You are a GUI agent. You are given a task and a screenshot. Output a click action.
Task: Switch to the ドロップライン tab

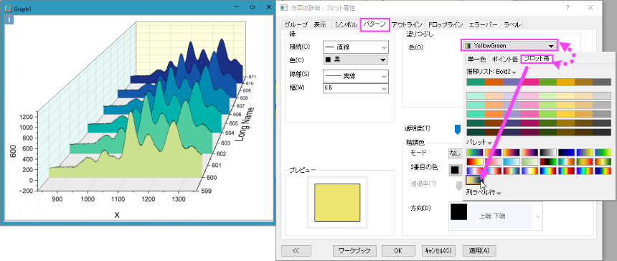point(445,24)
